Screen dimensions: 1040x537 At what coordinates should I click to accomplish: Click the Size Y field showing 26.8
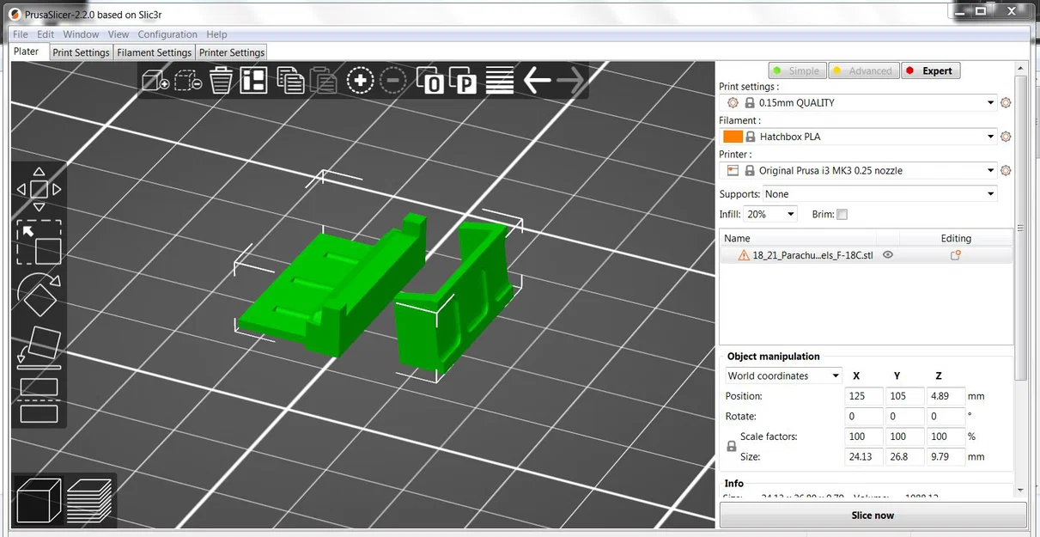(x=904, y=457)
